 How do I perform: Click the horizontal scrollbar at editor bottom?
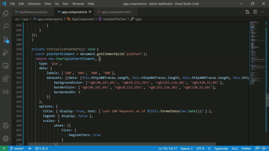coord(121,144)
